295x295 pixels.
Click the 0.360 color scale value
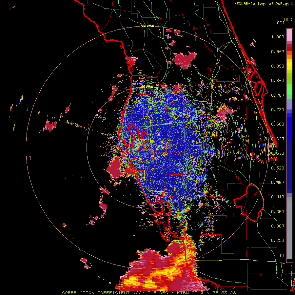click(278, 211)
